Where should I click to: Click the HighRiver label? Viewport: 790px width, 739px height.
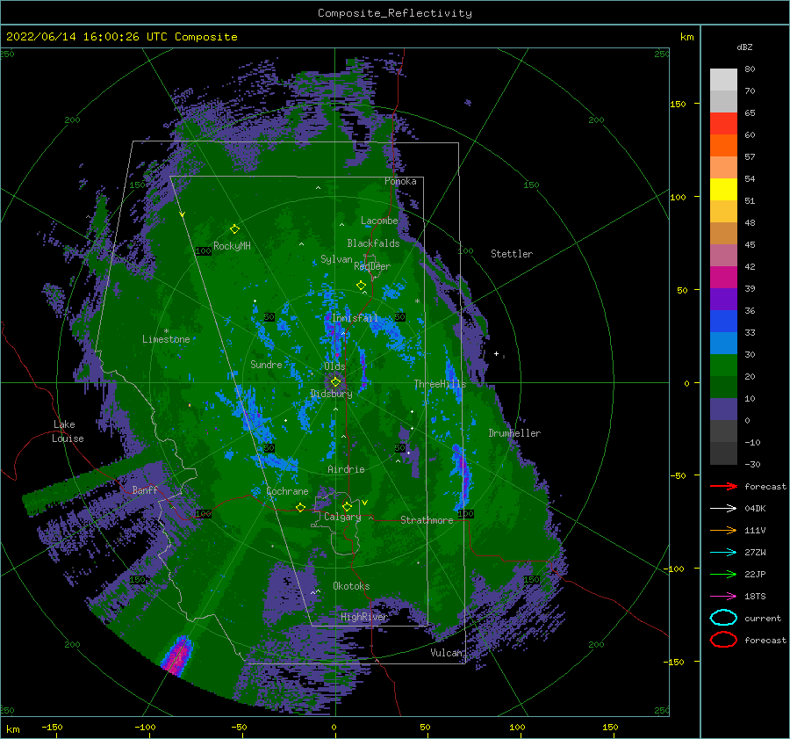[364, 617]
